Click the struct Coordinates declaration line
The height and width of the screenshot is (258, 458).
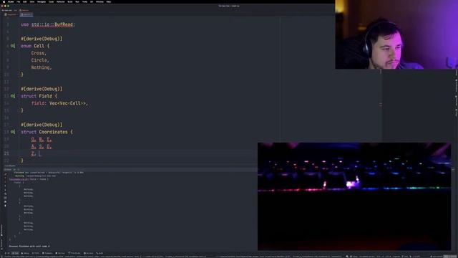[x=47, y=132]
